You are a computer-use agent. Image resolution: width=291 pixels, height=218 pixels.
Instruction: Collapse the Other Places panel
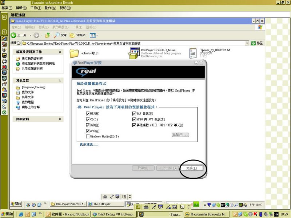[60, 80]
